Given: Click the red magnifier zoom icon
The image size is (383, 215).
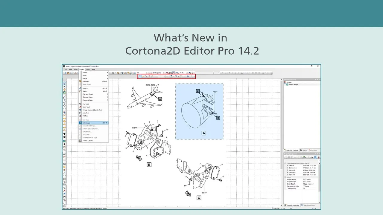Looking at the screenshot, I should pyautogui.click(x=167, y=73).
